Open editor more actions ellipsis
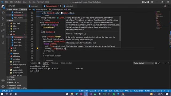Screen dimensions: 171x96 coord(168,6)
